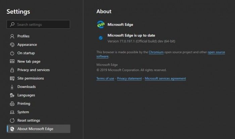Click the grey 'Microsoft Edge' text above the copyright
235x139 pixels.
pos(107,65)
